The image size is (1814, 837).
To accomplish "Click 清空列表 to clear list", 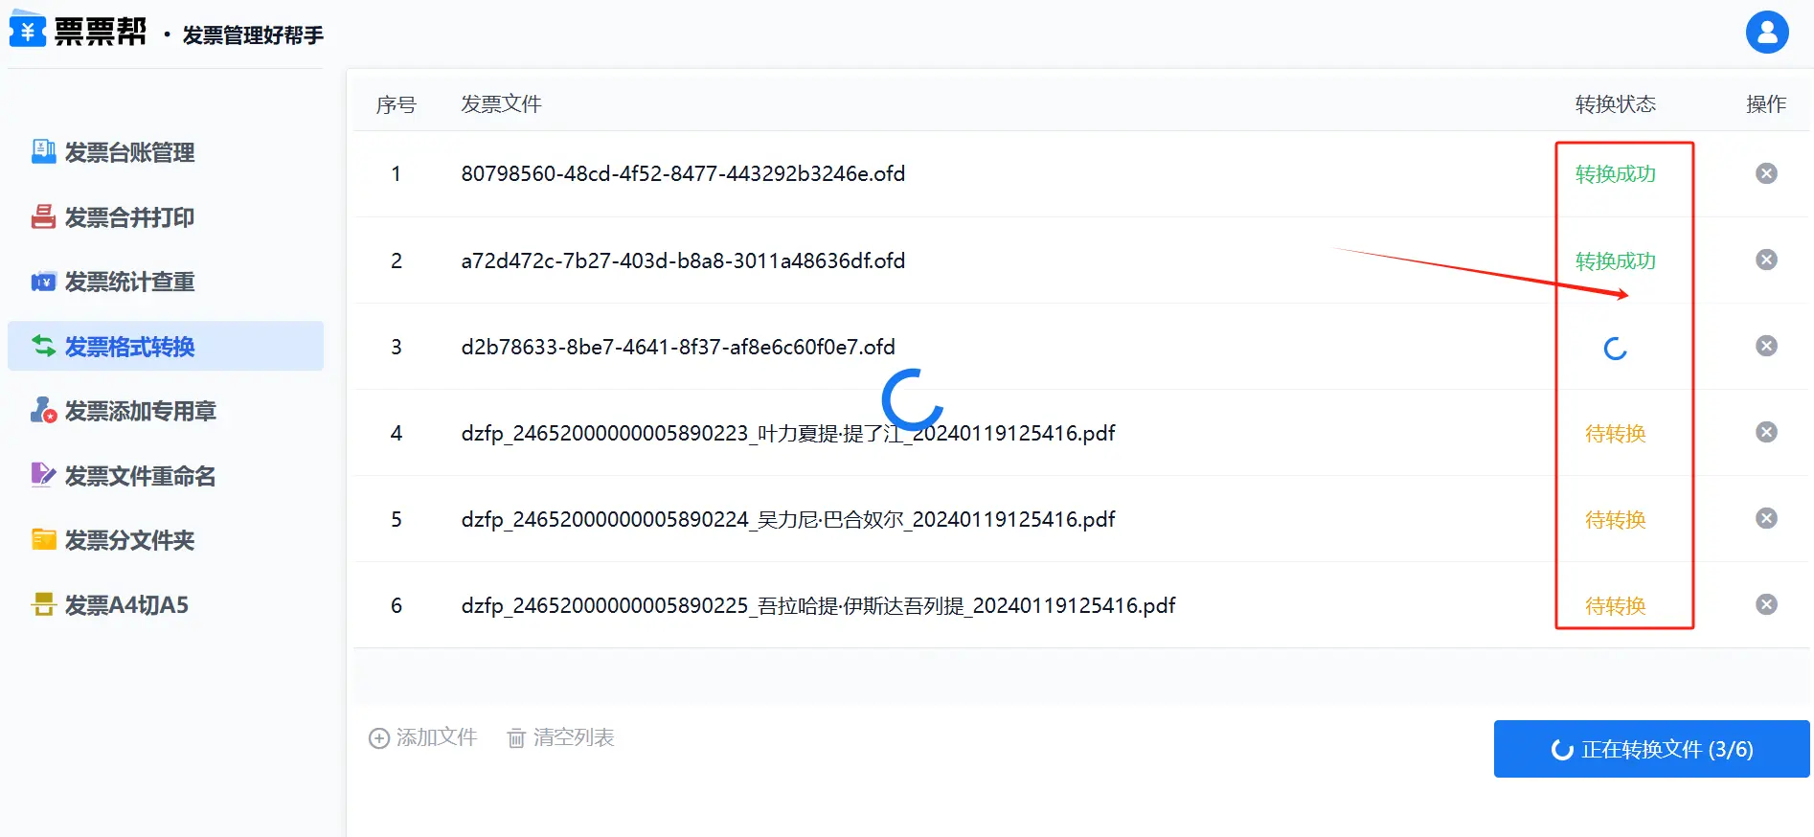I will click(561, 737).
